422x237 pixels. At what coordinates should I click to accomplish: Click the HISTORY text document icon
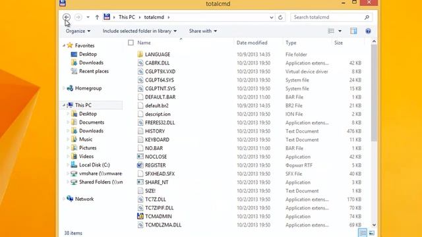point(140,131)
